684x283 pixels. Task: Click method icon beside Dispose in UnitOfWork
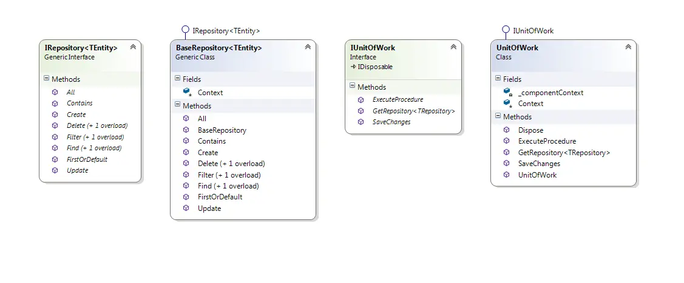506,130
